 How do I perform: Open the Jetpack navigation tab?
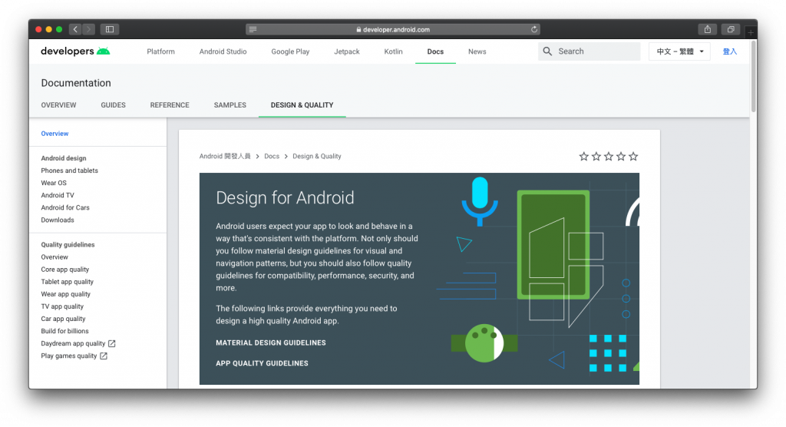(347, 51)
